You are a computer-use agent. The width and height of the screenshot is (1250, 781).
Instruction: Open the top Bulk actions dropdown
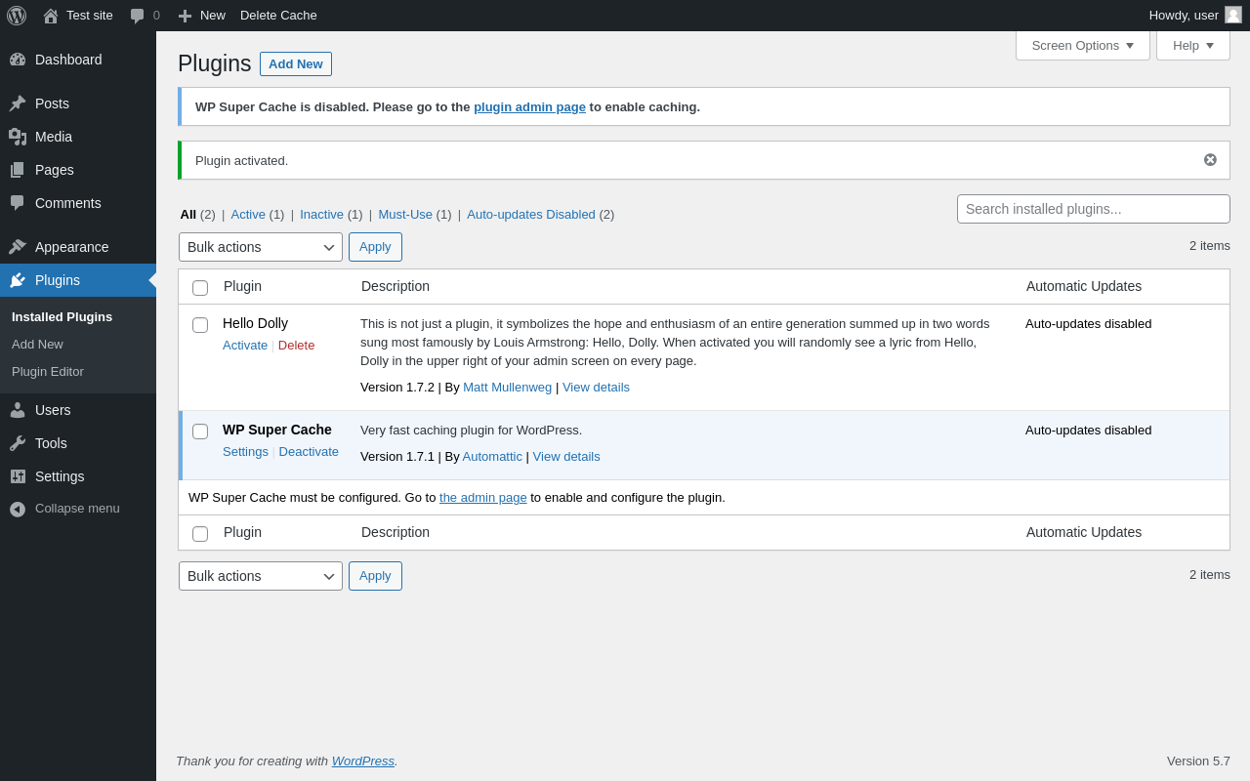pos(261,247)
